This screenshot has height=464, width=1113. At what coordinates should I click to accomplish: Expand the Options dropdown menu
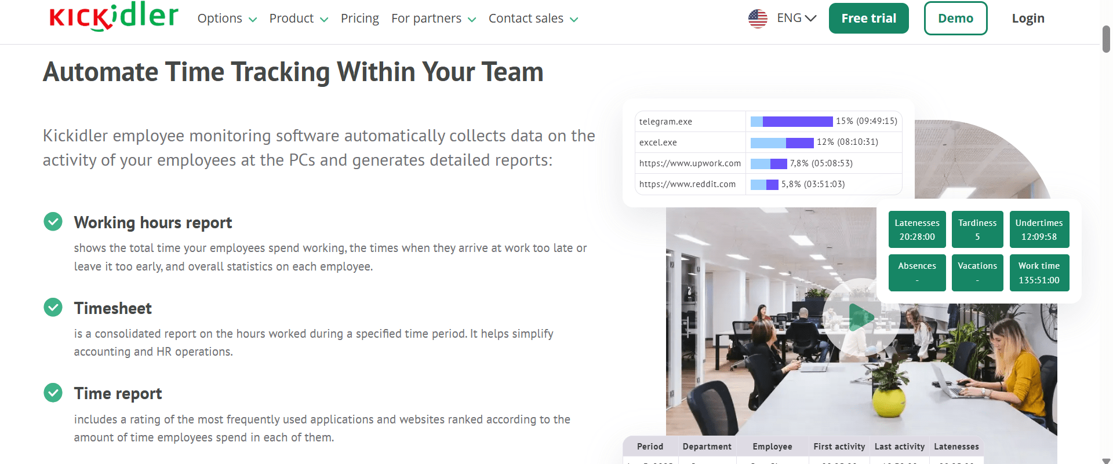[227, 19]
